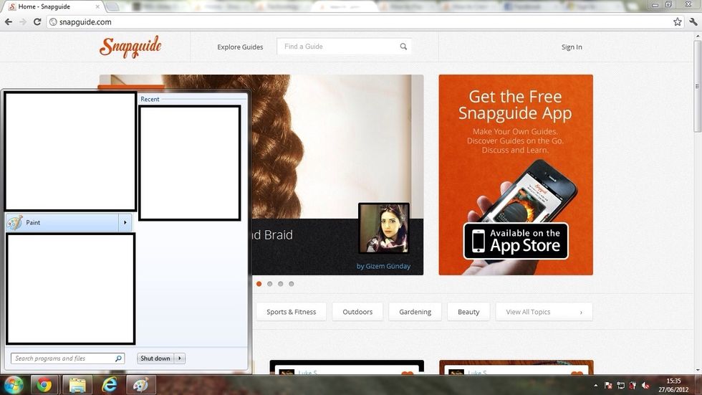Click the page vertical scrollbar thumb
Viewport: 702px width, 395px height.
[697, 85]
